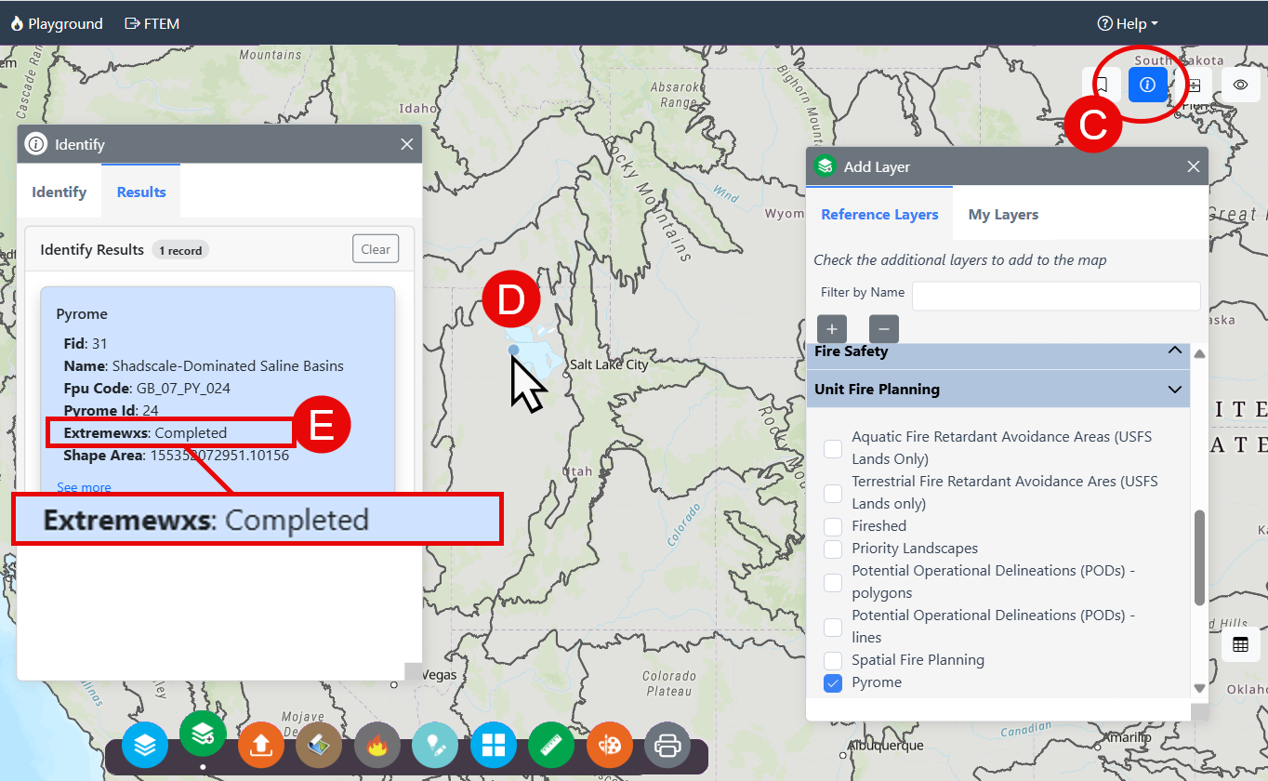The image size is (1268, 781).
Task: Check the PODs polygons layer
Action: tap(833, 582)
